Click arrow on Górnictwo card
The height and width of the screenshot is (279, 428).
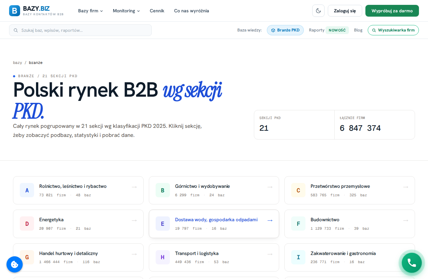(270, 187)
